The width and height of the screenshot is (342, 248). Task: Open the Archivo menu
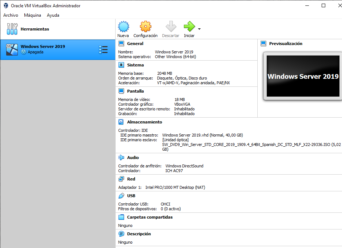click(x=11, y=15)
